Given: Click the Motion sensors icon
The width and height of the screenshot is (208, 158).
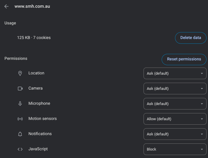Looking at the screenshot, I should pyautogui.click(x=20, y=119).
